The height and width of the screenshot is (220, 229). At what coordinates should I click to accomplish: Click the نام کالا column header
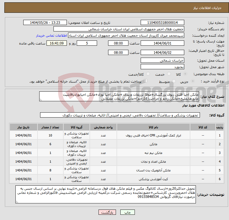(153, 127)
